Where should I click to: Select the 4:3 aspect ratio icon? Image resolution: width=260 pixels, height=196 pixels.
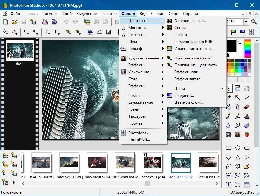[x=238, y=176]
